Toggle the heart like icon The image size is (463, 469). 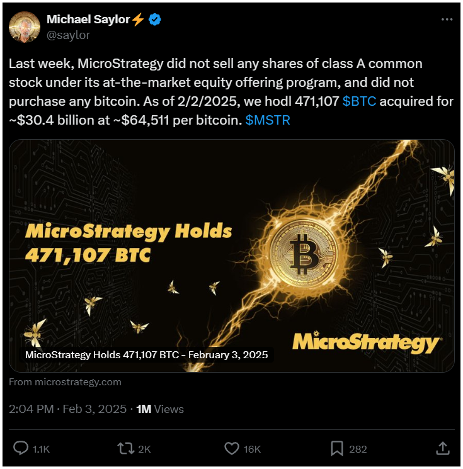coord(232,449)
